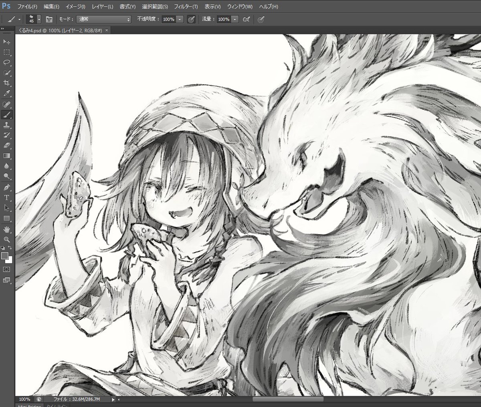Click the 不透明度 opacity value field
481x407 pixels.
coord(169,19)
